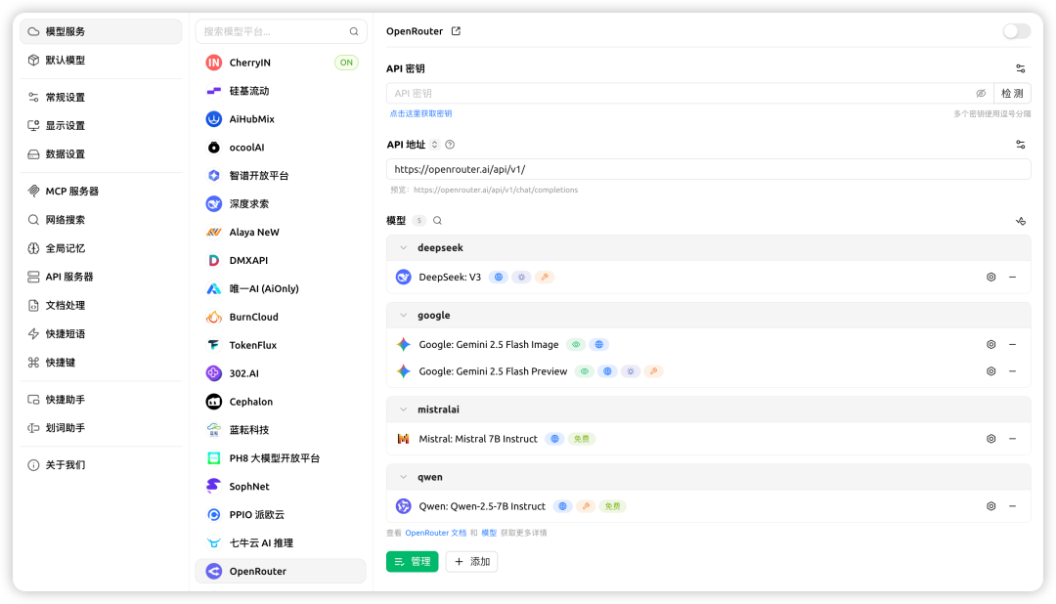Toggle the OpenRouter provider enable switch
Image resolution: width=1056 pixels, height=604 pixels.
[1016, 31]
